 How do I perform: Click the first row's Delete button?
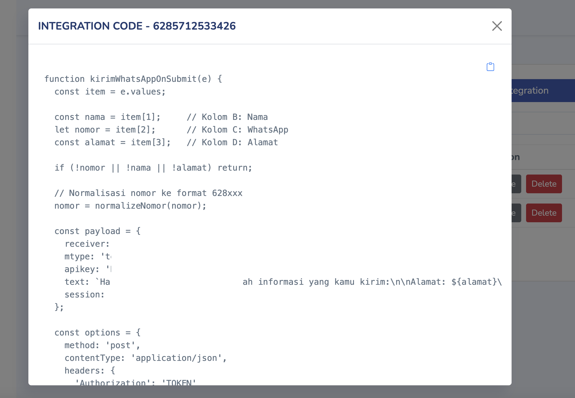(544, 184)
